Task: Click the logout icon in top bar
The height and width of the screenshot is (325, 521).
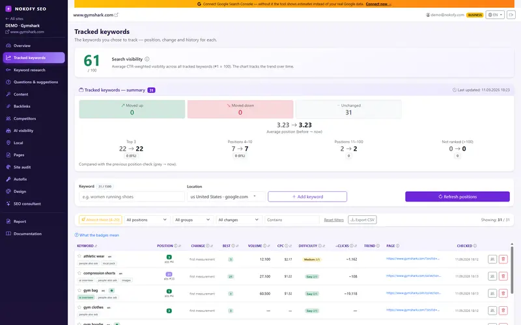Action: (x=511, y=15)
